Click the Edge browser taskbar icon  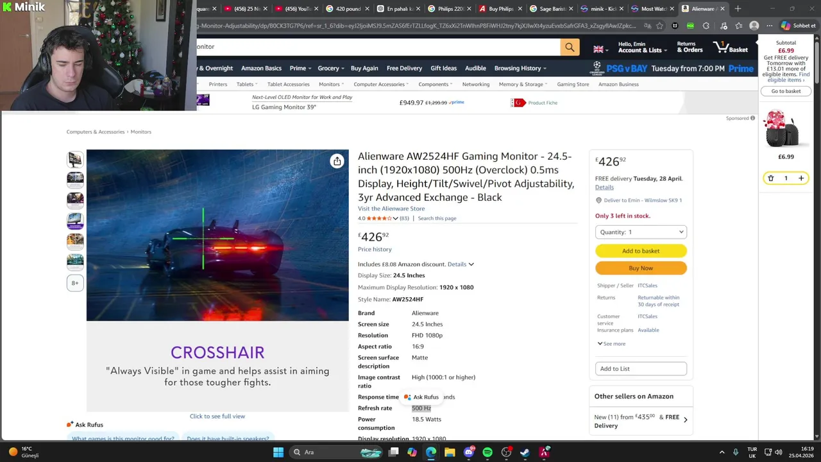(431, 452)
